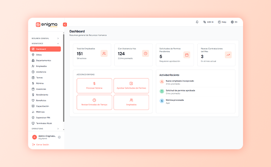Open Empleados from the sidebar menu
The width and height of the screenshot is (271, 167).
coord(45,66)
